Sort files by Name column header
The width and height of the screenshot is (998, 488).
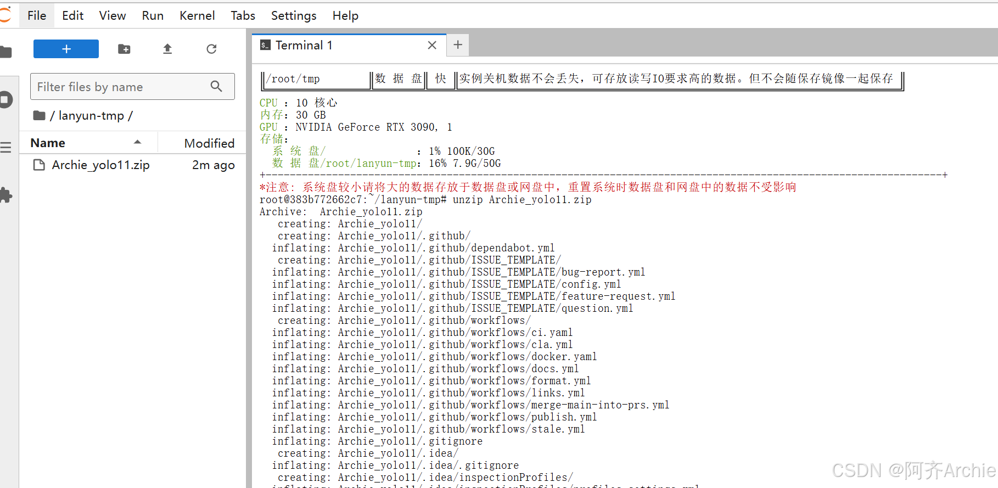(48, 143)
